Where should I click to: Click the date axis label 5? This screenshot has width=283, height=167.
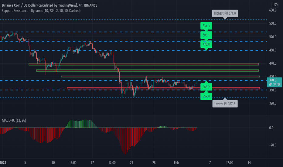click(x=25, y=163)
